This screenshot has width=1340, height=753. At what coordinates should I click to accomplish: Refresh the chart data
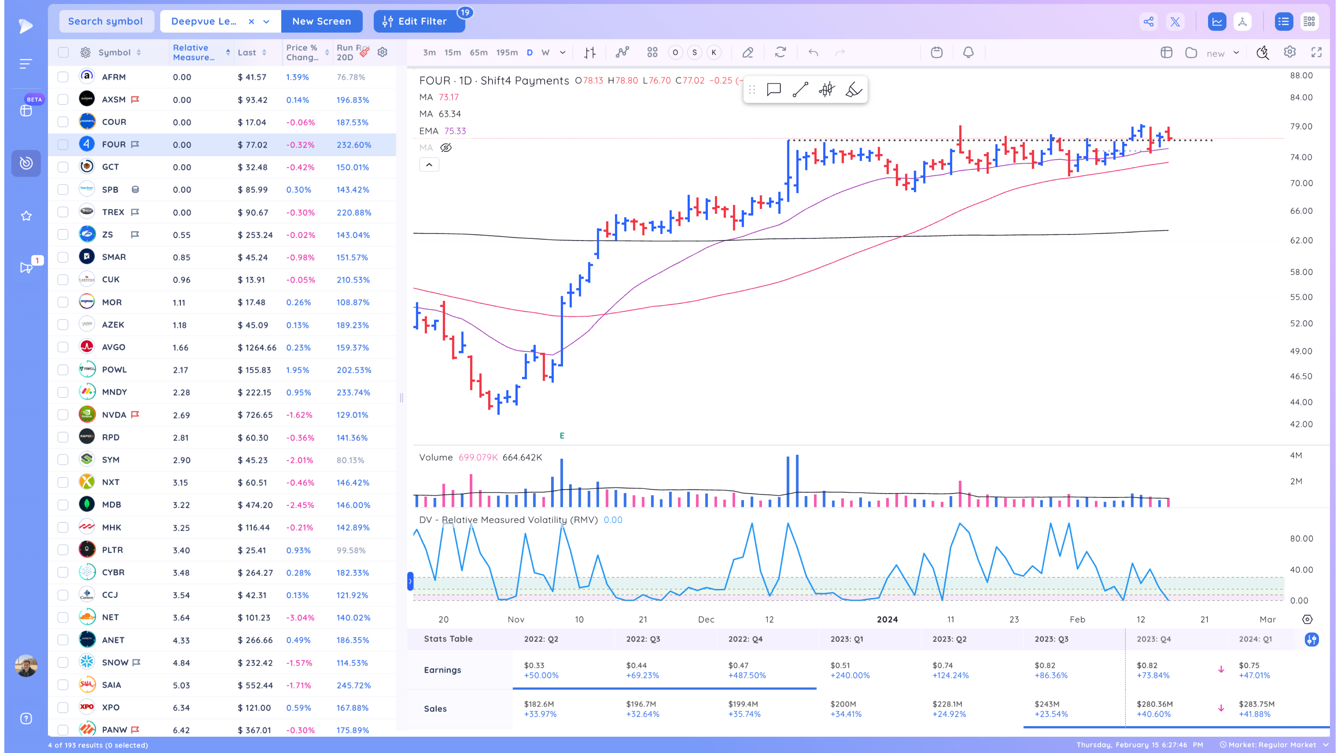click(x=780, y=53)
